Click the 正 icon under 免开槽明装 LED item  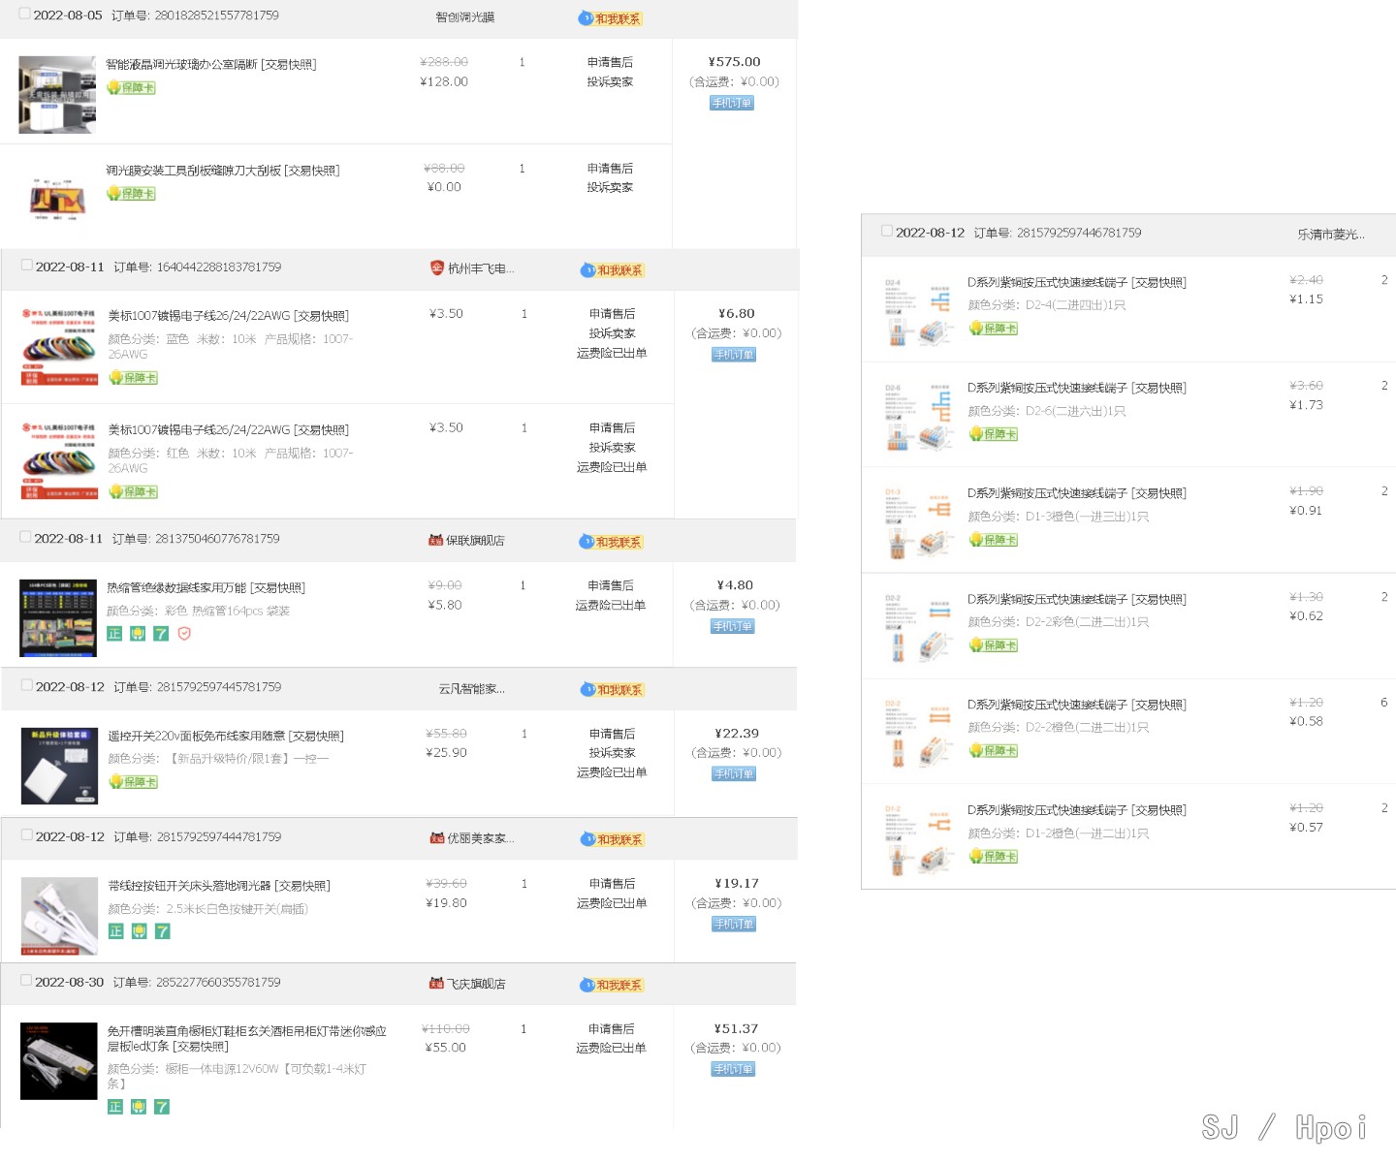[x=114, y=1107]
